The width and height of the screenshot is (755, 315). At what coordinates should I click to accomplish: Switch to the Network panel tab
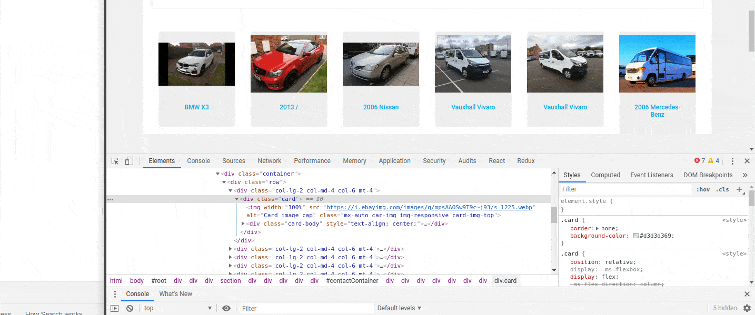pyautogui.click(x=269, y=160)
